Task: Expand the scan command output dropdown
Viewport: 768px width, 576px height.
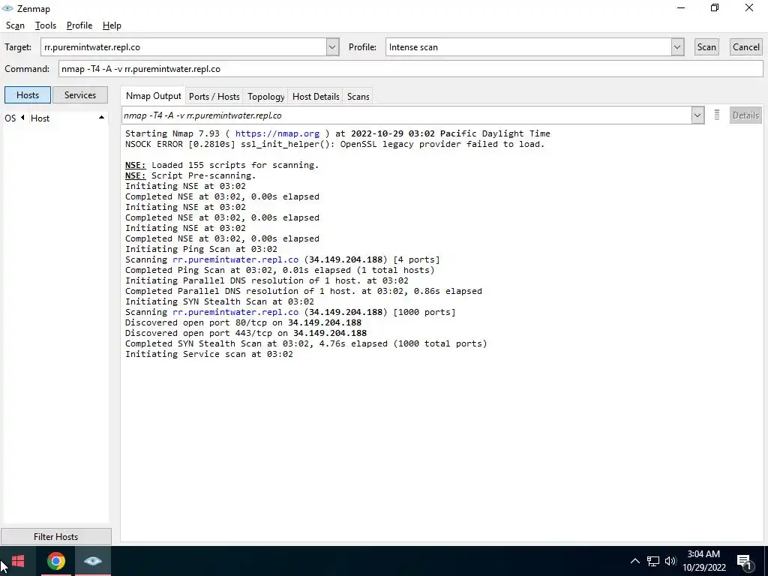Action: pyautogui.click(x=697, y=115)
